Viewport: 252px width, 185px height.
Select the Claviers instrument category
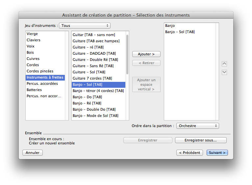click(x=34, y=40)
